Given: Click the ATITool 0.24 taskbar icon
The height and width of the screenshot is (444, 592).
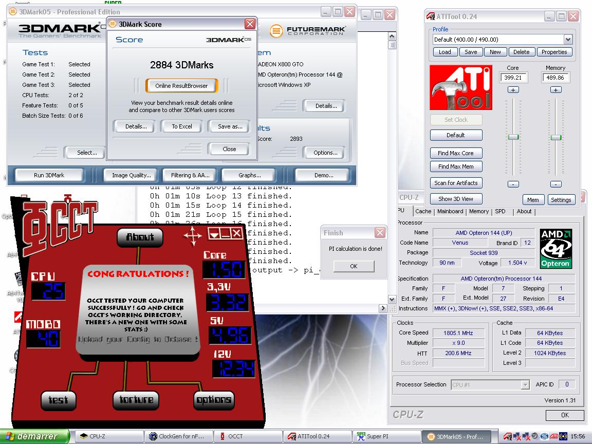Looking at the screenshot, I should pyautogui.click(x=292, y=436).
